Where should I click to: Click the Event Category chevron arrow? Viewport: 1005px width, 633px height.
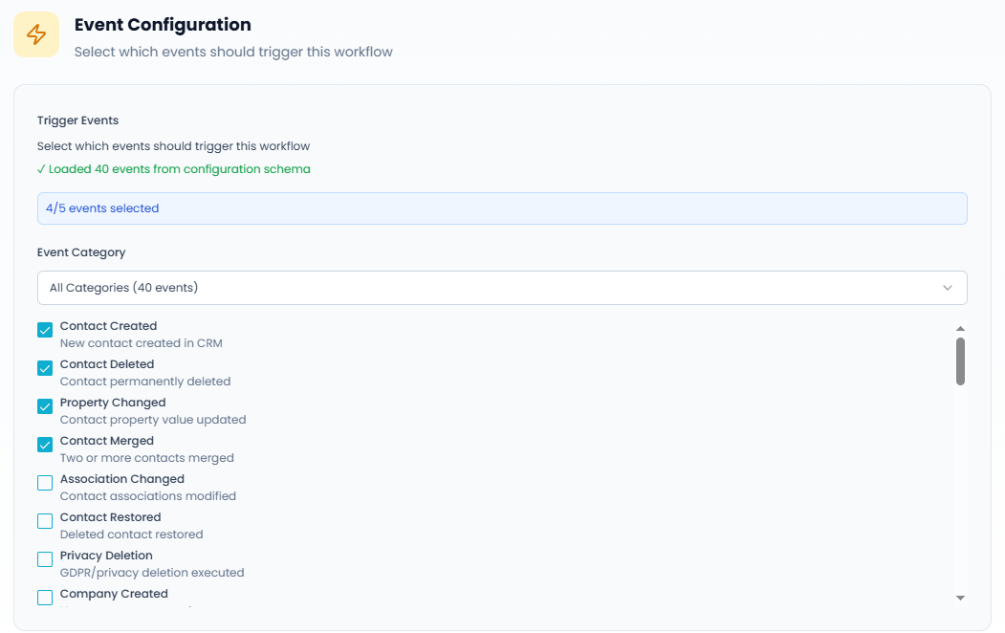(948, 288)
